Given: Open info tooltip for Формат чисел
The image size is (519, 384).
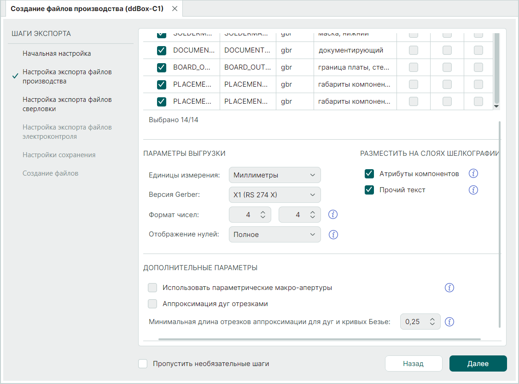Looking at the screenshot, I should 333,214.
